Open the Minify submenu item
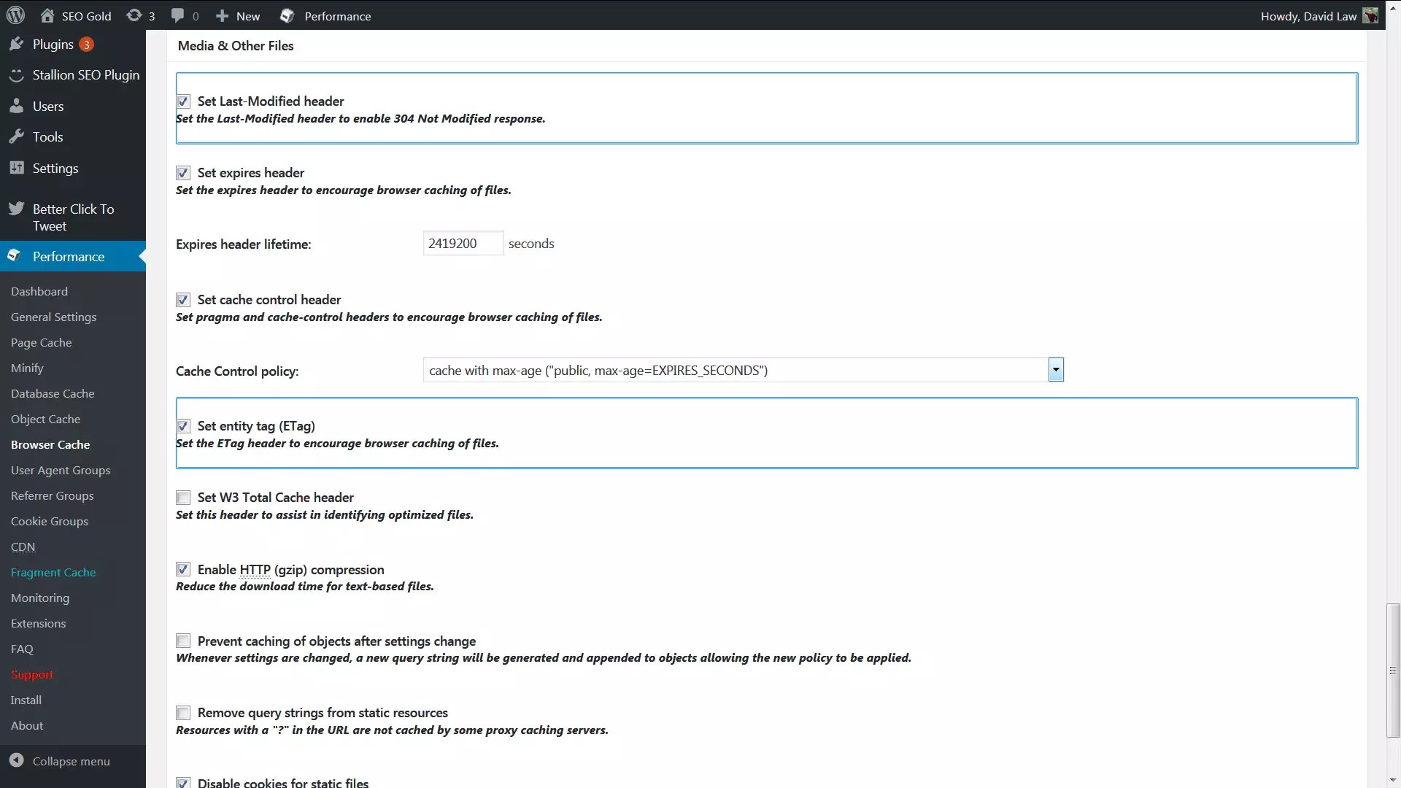Image resolution: width=1401 pixels, height=788 pixels. (27, 368)
